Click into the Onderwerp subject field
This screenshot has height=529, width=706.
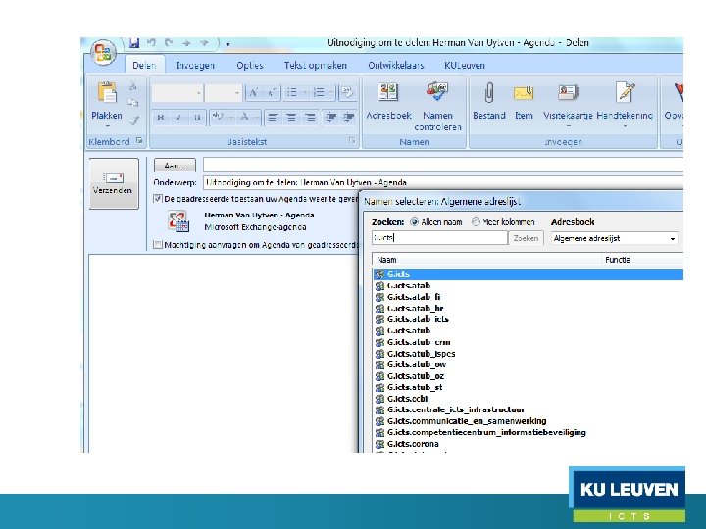click(443, 182)
